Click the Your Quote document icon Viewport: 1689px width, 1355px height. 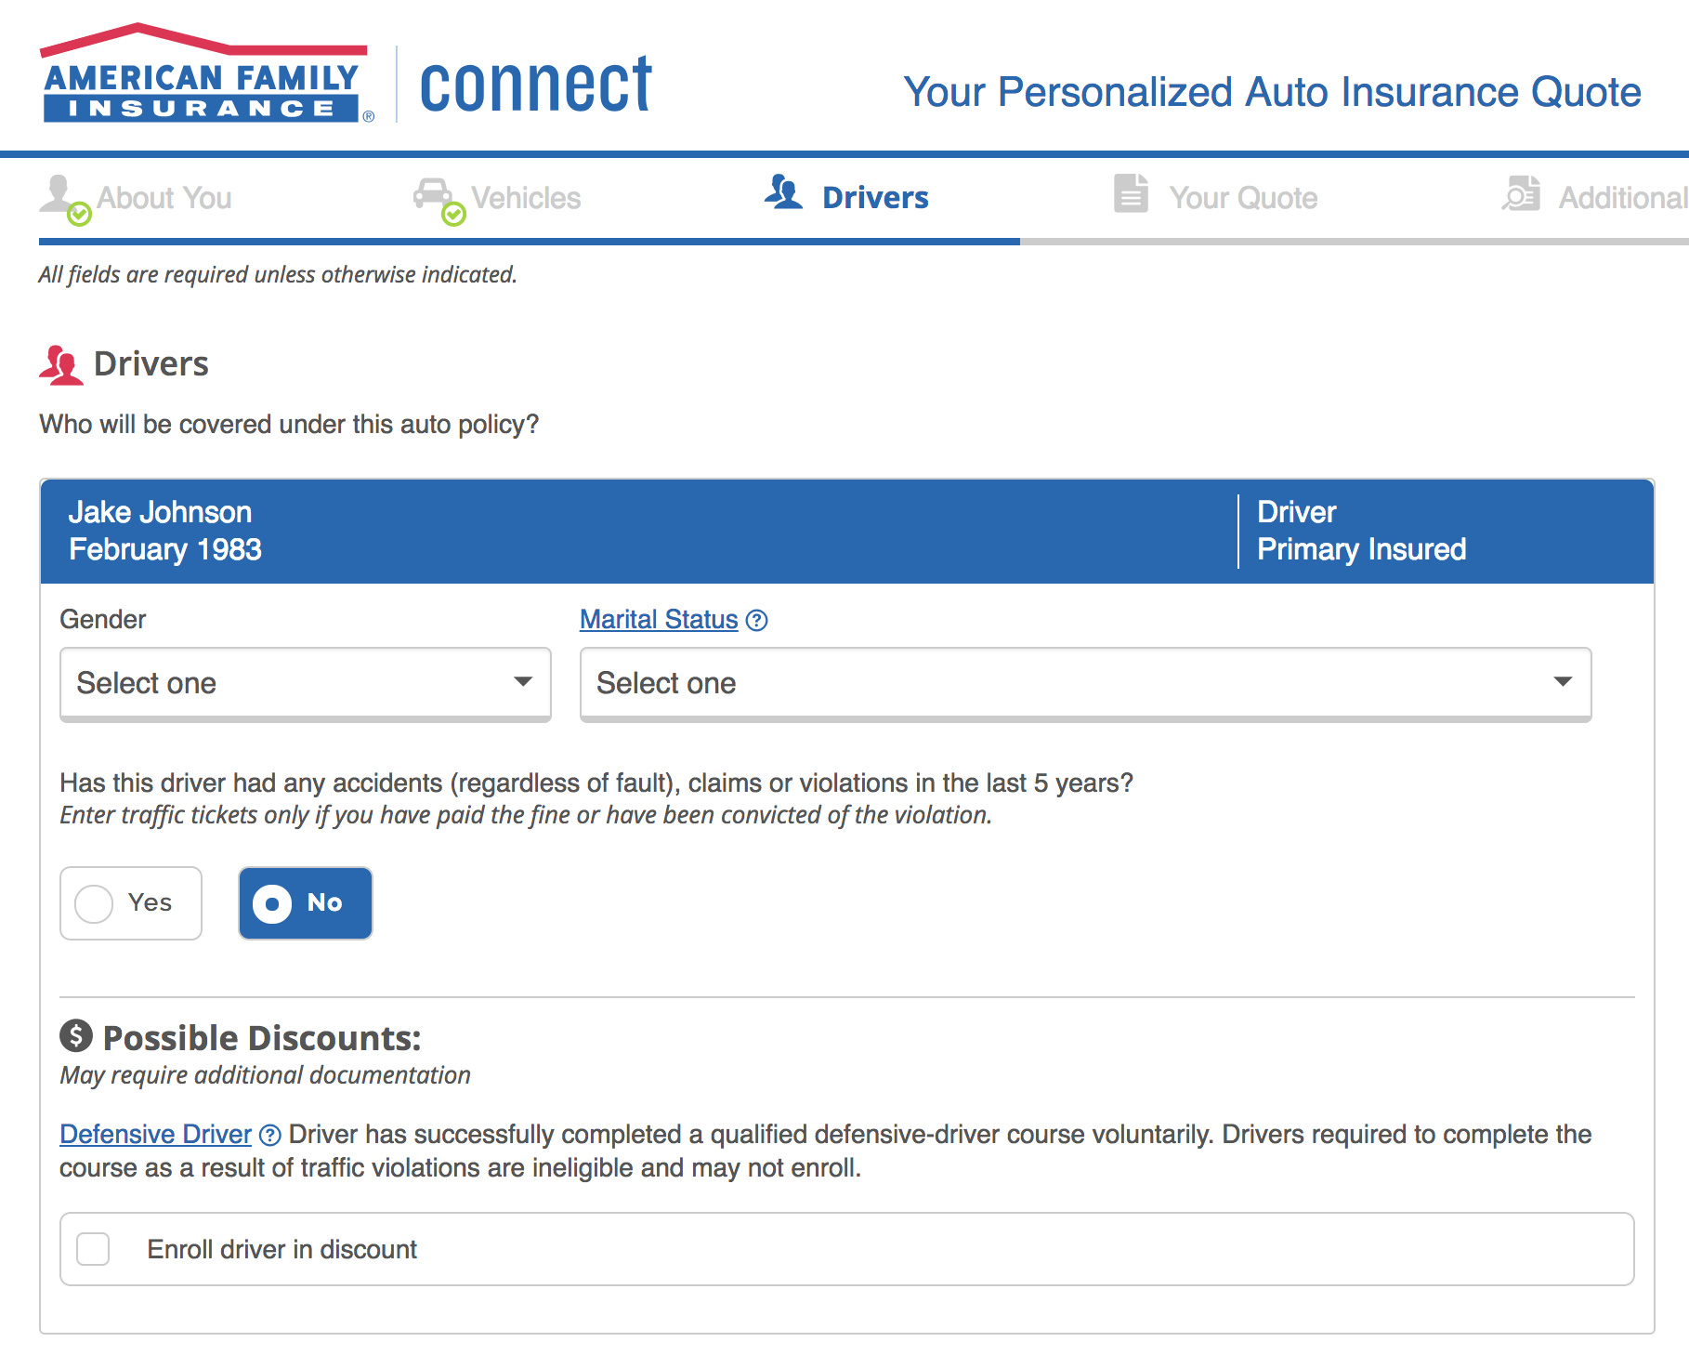tap(1131, 193)
